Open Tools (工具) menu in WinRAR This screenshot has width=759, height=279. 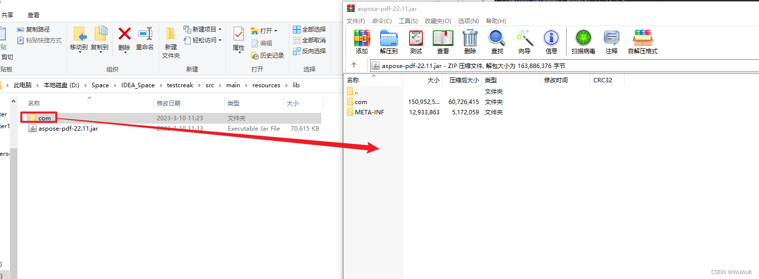pos(408,21)
